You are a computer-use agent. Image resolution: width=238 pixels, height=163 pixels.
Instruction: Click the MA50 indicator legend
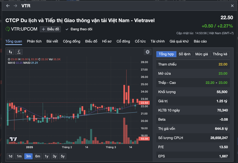(31, 63)
